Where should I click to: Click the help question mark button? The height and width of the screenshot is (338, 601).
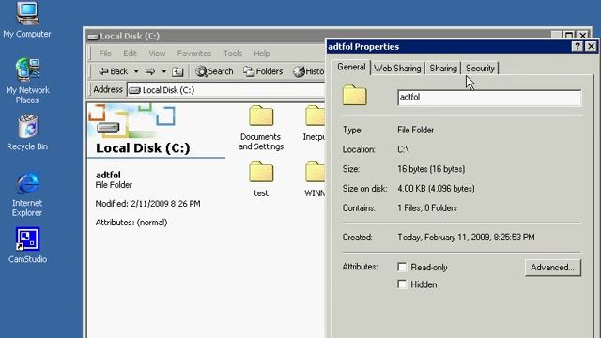point(578,46)
